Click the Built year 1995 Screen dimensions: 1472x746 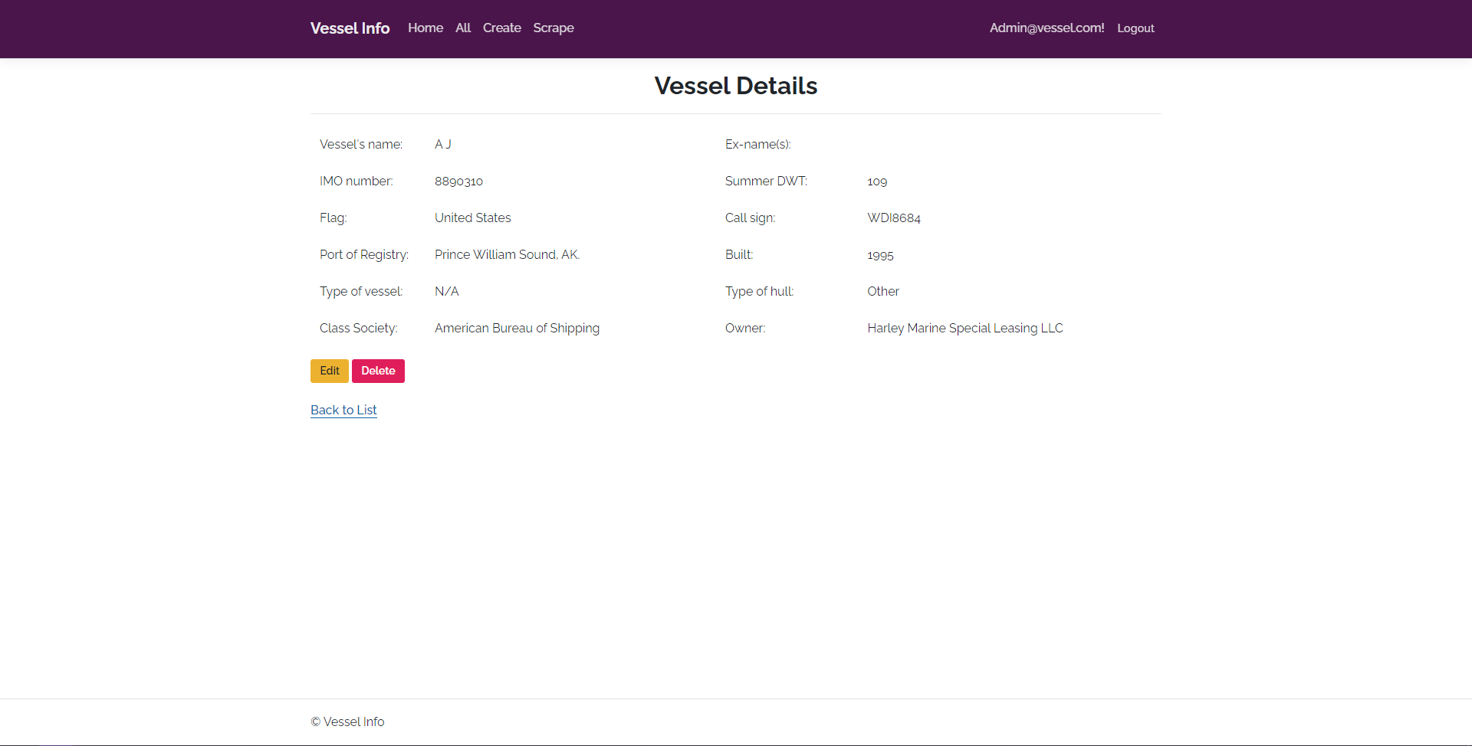point(879,255)
